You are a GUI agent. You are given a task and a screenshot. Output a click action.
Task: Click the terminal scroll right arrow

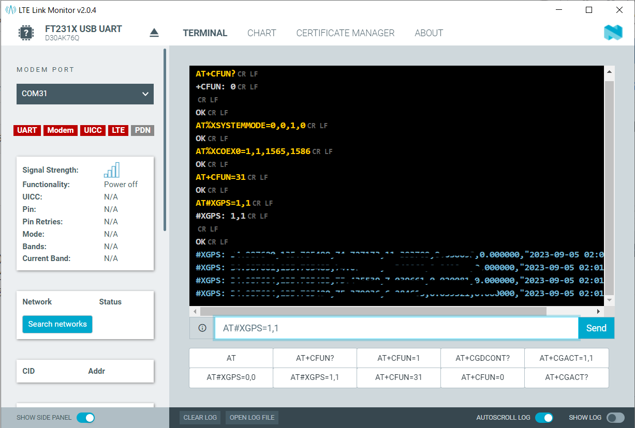point(598,312)
